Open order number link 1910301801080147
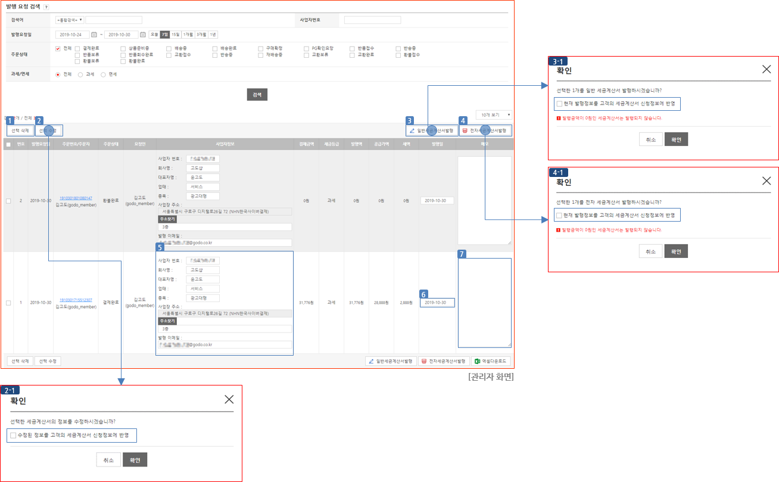The width and height of the screenshot is (779, 482). (x=75, y=198)
